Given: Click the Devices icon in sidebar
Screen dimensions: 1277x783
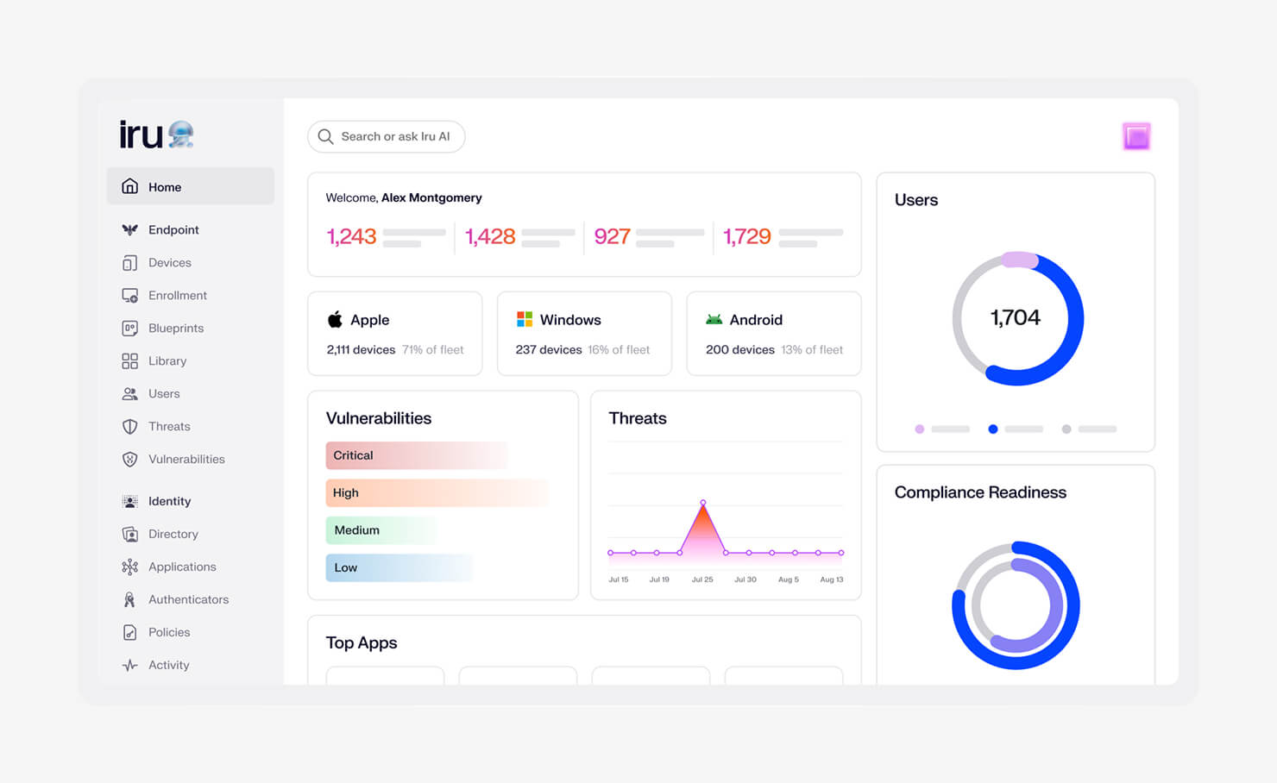Looking at the screenshot, I should point(129,262).
